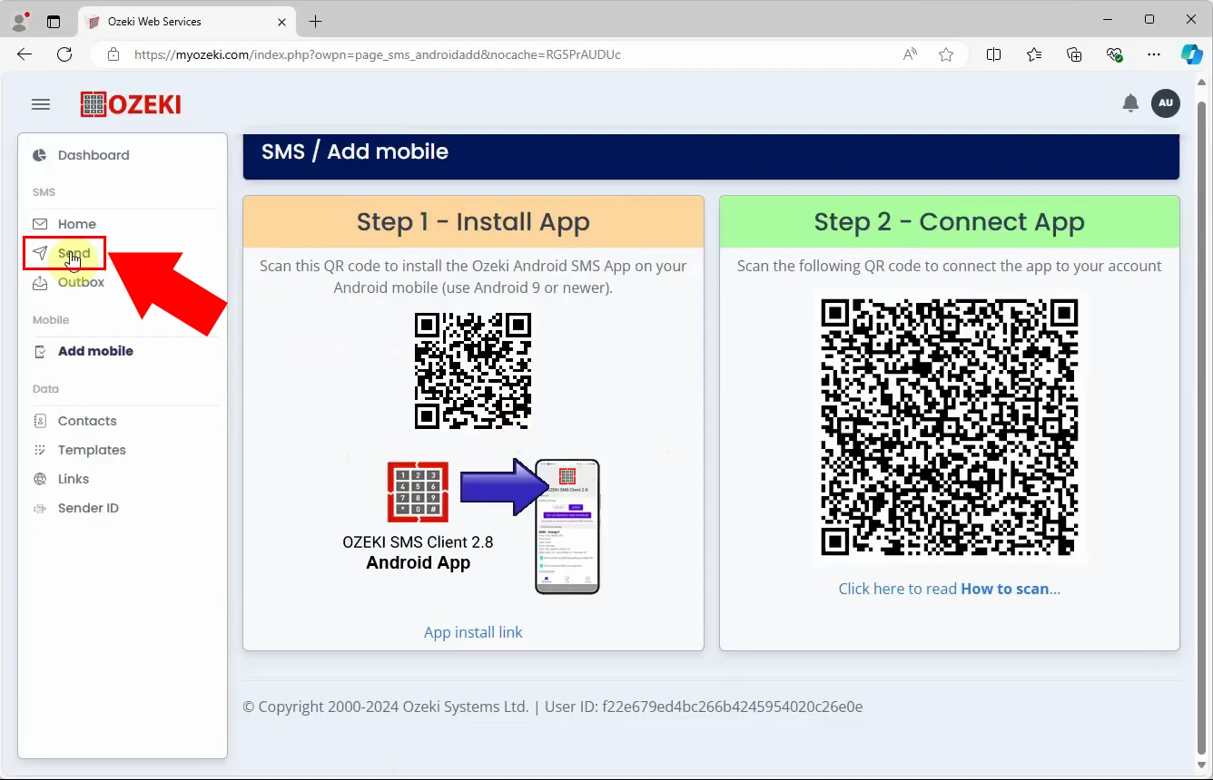Go back using browser back arrow

[x=25, y=54]
